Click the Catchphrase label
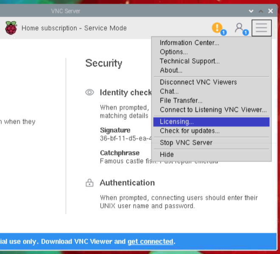The image size is (280, 254). click(x=120, y=153)
